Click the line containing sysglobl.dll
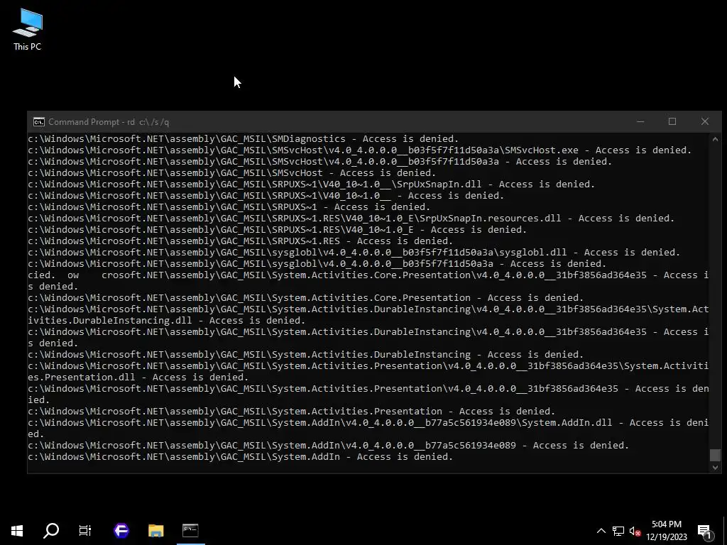The height and width of the screenshot is (545, 727). pyautogui.click(x=354, y=253)
